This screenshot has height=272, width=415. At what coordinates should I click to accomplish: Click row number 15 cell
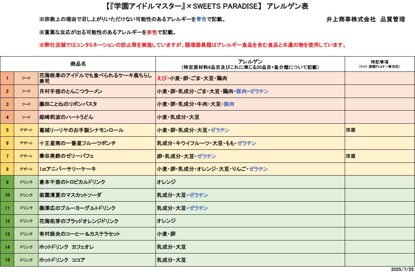(7, 260)
